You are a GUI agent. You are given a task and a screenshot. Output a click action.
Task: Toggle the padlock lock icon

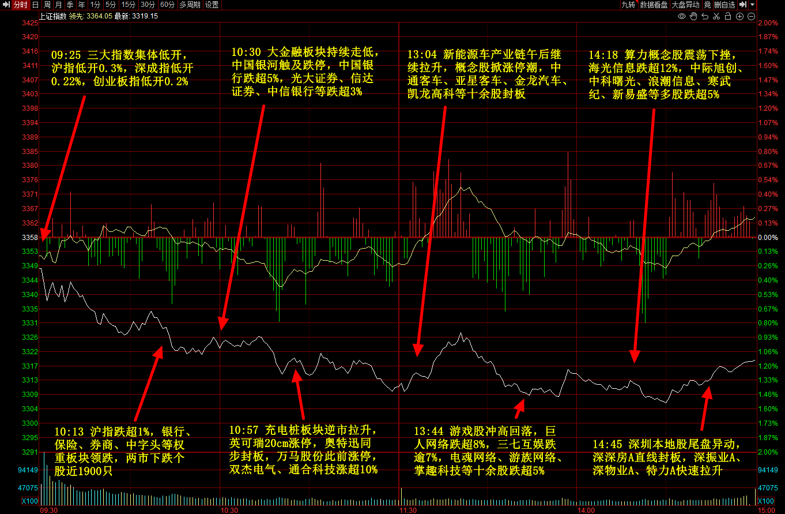coord(728,16)
